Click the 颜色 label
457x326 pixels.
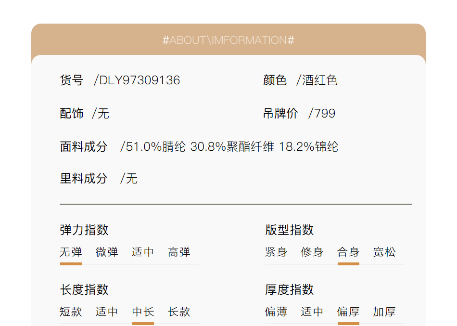click(x=275, y=80)
